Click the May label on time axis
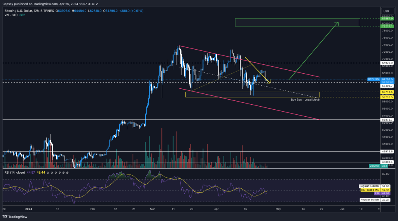 click(278, 209)
